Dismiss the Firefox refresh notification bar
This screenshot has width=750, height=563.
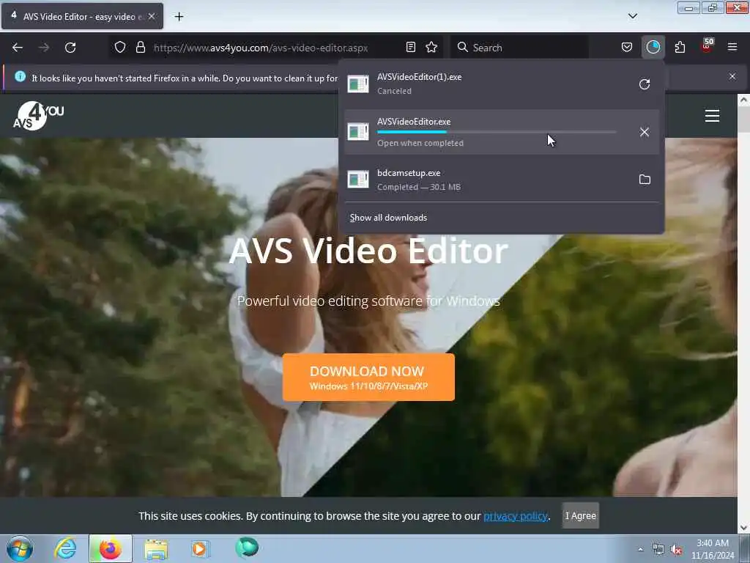(732, 76)
